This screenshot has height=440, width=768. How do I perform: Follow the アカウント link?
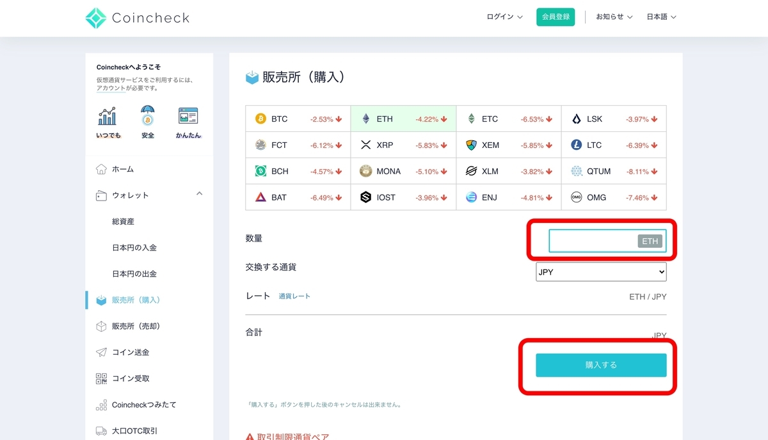pyautogui.click(x=111, y=88)
